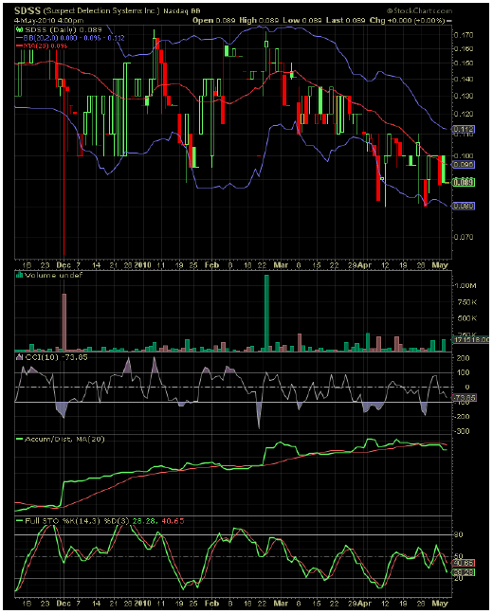Click the green line marker beside Full STO
Screen dimensions: 493x614
(19, 521)
